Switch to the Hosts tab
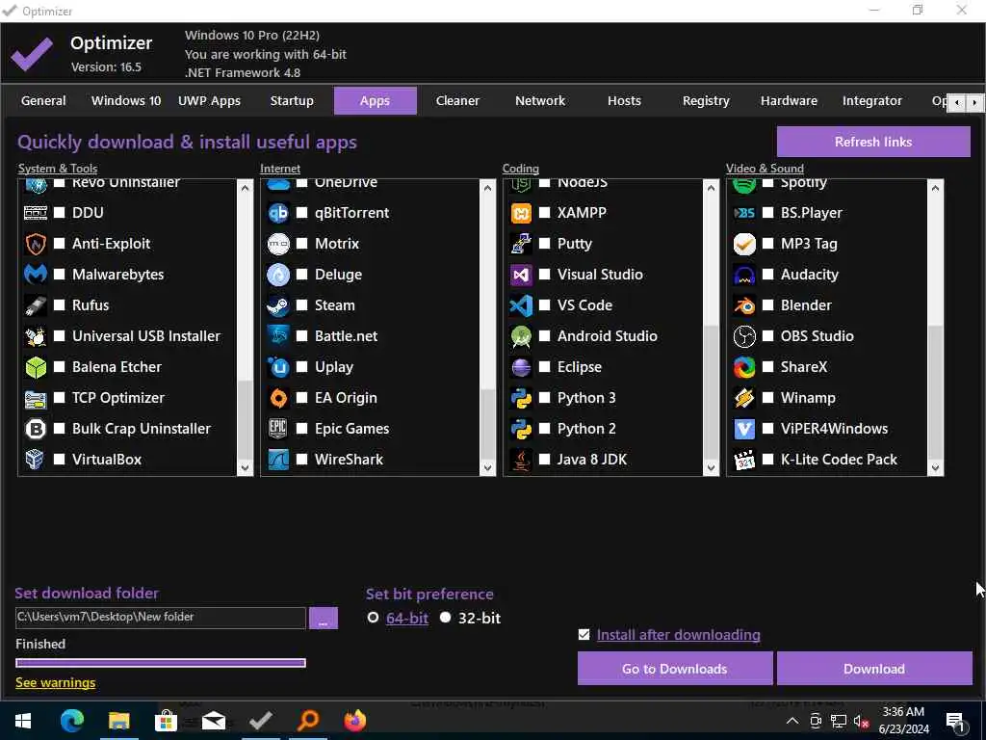 [624, 100]
